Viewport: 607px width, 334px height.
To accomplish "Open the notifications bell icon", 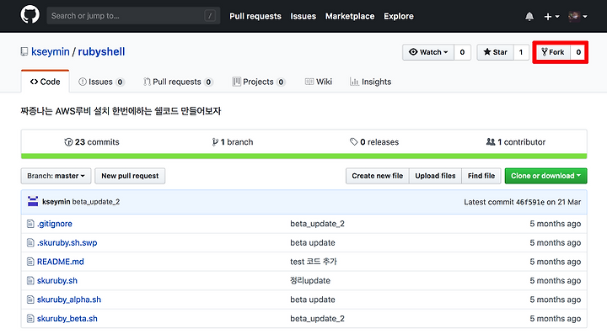I will pyautogui.click(x=529, y=16).
